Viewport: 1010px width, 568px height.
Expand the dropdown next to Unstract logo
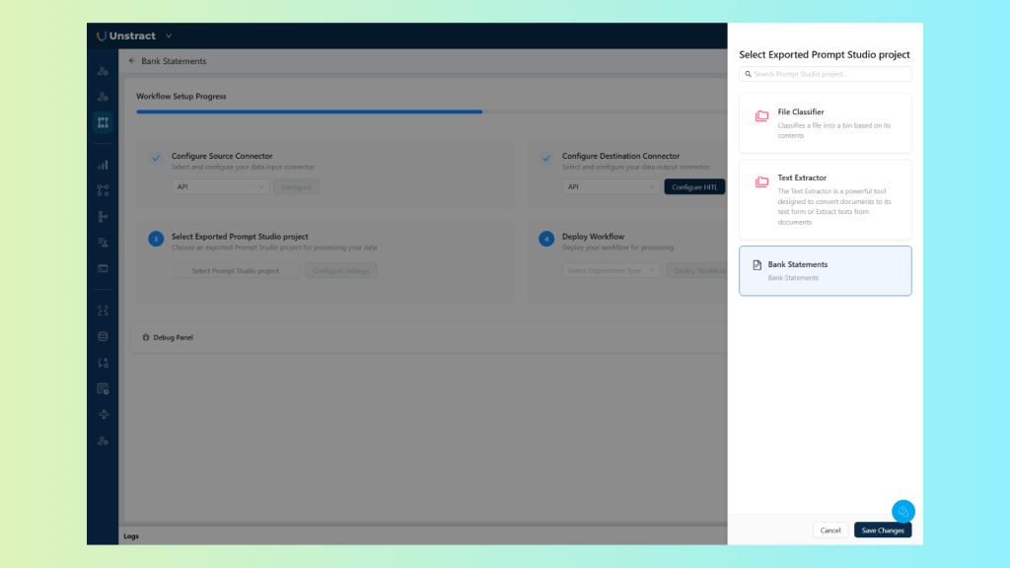[169, 36]
